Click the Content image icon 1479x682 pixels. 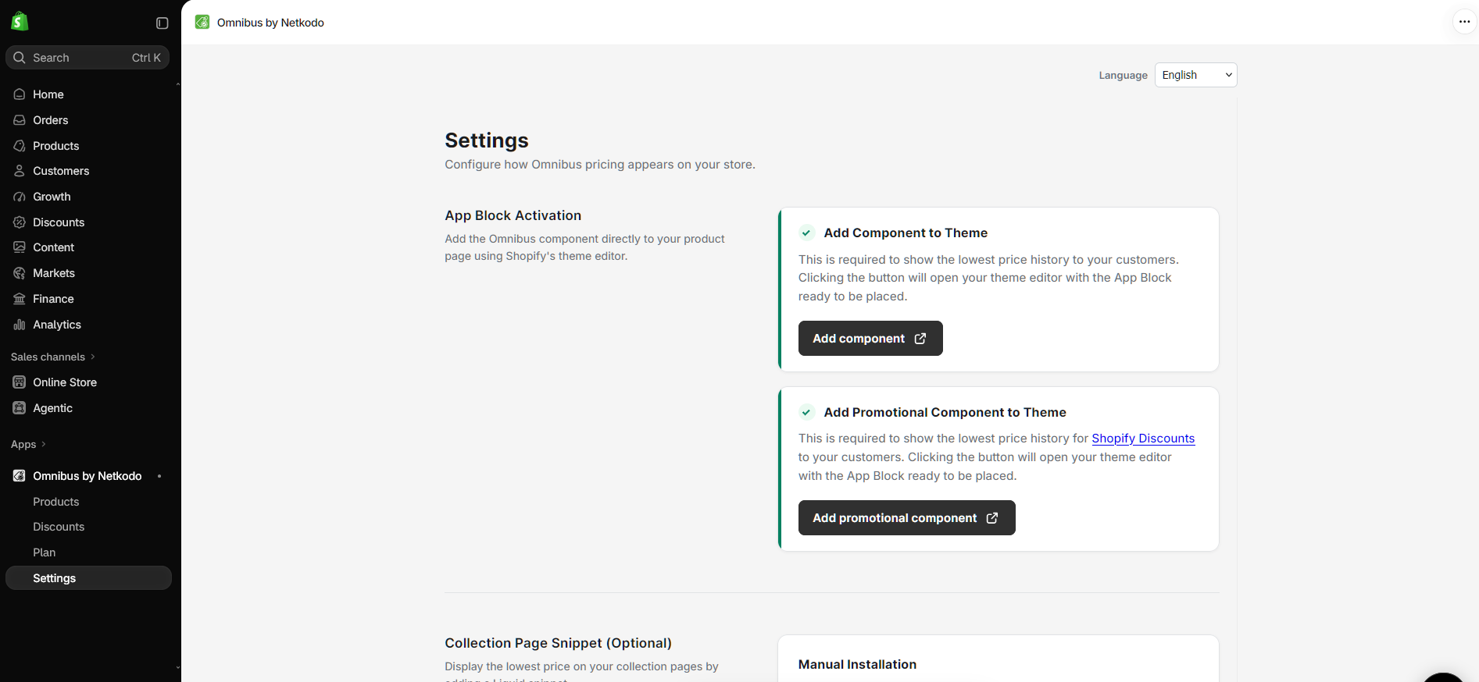(20, 247)
